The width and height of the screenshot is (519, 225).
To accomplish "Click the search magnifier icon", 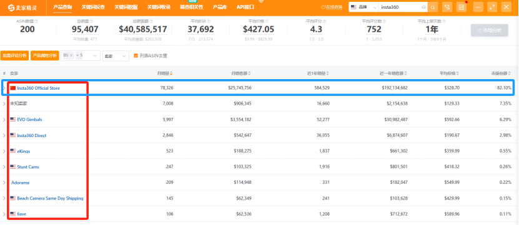I will click(433, 7).
